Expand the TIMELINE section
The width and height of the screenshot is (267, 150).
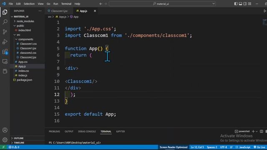click(19, 142)
